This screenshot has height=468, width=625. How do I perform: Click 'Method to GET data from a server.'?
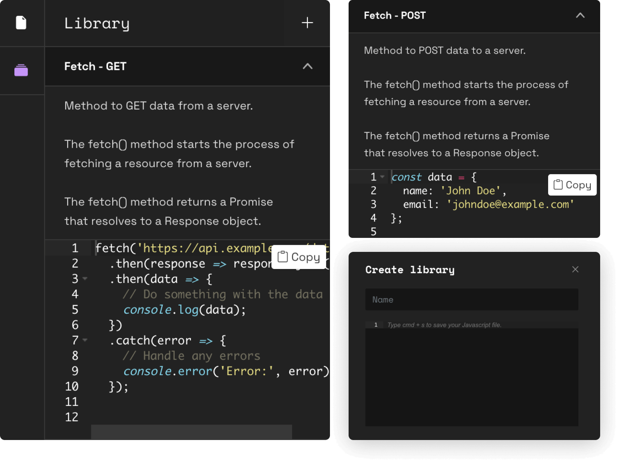[159, 106]
